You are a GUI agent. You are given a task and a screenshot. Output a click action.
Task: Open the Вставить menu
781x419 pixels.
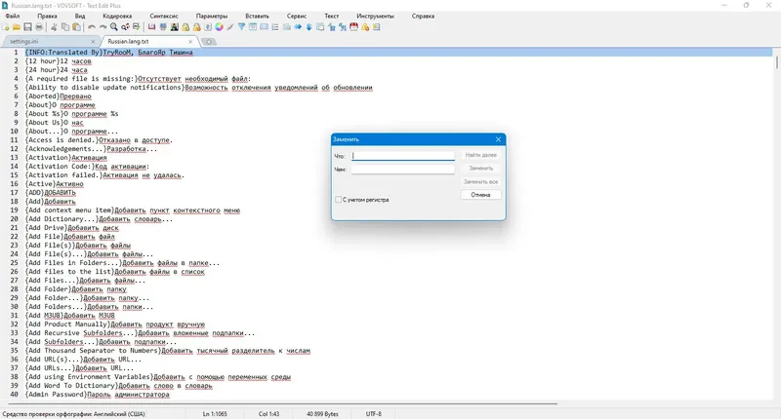[x=257, y=16]
